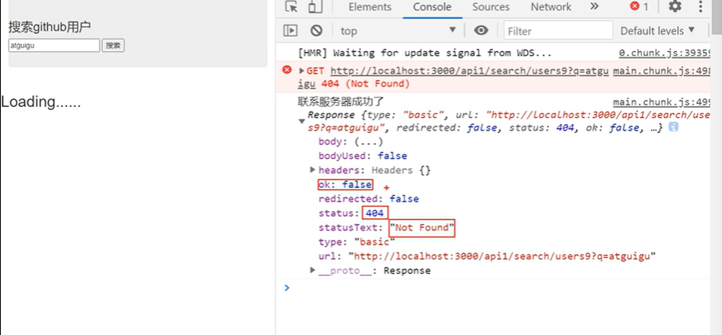Image resolution: width=722 pixels, height=335 pixels.
Task: Click the blue info icon after the Response object
Action: pos(673,127)
